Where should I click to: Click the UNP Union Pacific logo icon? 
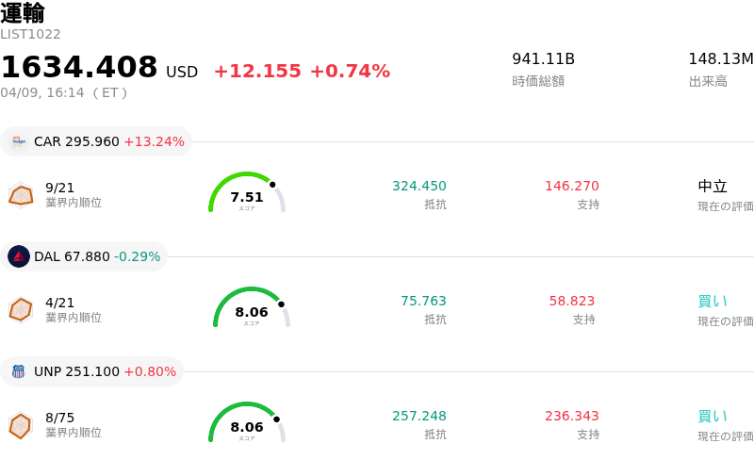coord(19,371)
